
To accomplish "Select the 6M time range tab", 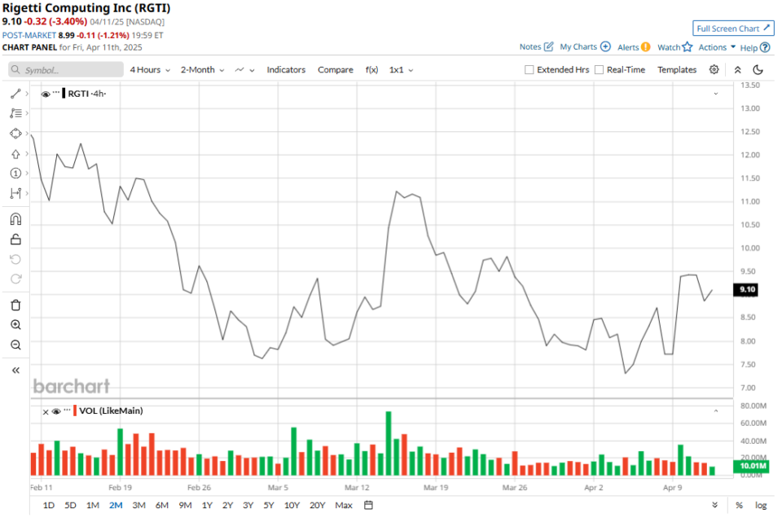I will pos(162,505).
